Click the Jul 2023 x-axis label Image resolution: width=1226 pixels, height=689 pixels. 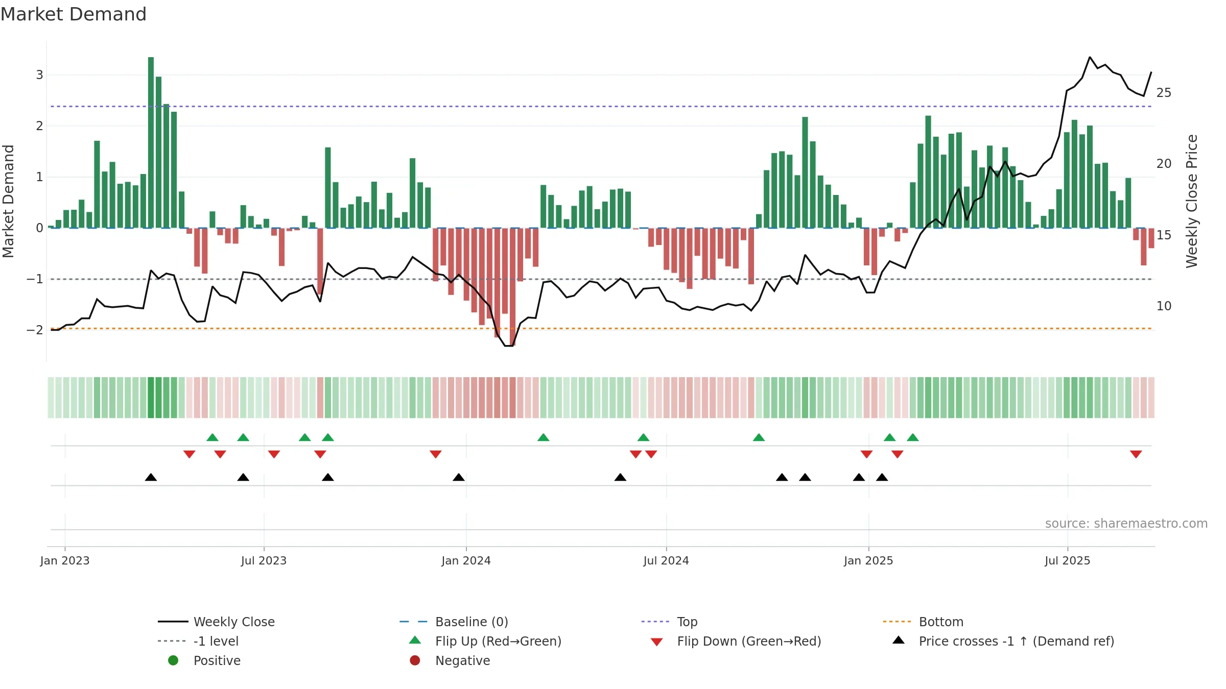pyautogui.click(x=264, y=560)
